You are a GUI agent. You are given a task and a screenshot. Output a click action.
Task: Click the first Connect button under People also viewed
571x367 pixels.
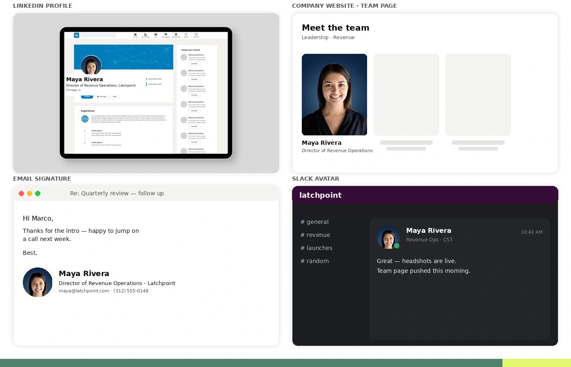(x=194, y=64)
